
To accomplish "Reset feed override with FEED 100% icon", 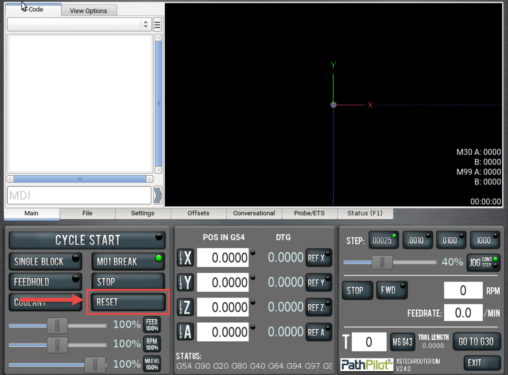I will tap(152, 325).
